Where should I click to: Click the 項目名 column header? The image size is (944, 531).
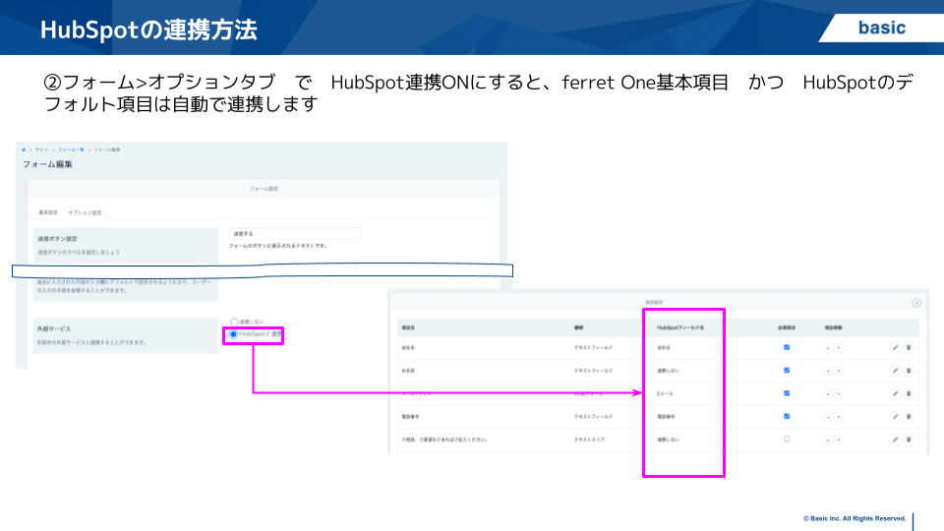click(x=408, y=328)
